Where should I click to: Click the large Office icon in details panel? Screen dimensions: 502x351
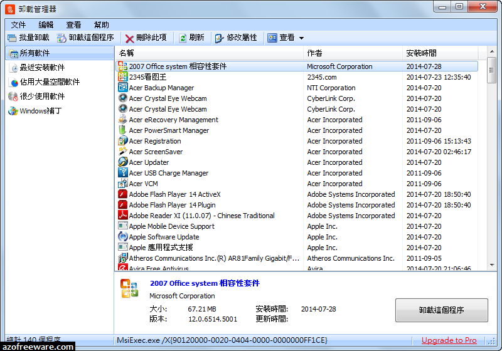(x=129, y=288)
